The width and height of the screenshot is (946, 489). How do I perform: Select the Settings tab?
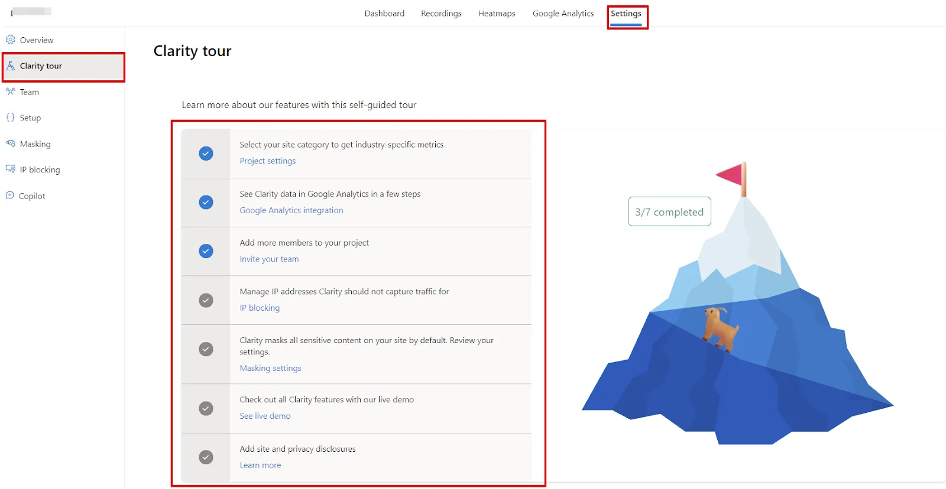(626, 14)
